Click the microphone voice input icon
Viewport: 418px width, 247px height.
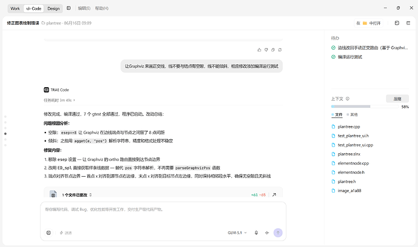pos(256,232)
